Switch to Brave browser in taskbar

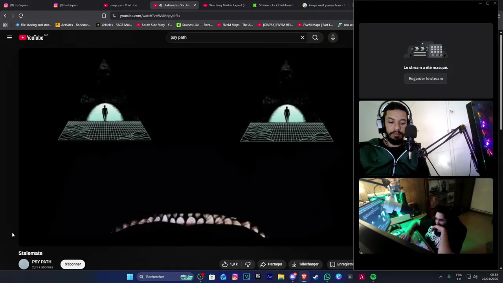point(304,277)
